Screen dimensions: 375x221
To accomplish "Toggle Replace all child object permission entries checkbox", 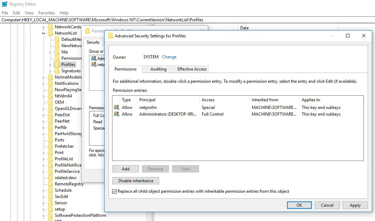I will pos(115,191).
